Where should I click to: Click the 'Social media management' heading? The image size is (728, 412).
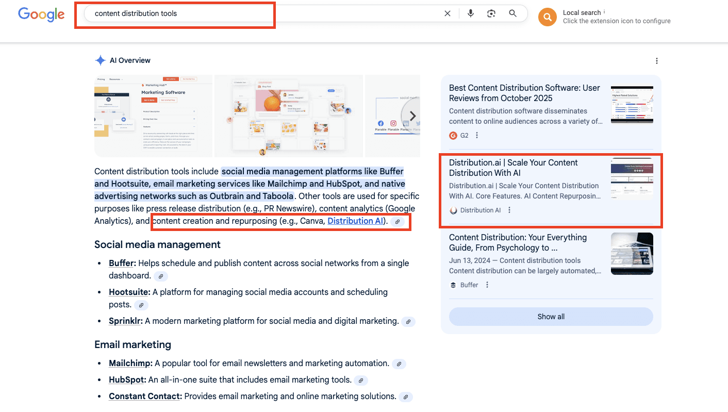157,244
